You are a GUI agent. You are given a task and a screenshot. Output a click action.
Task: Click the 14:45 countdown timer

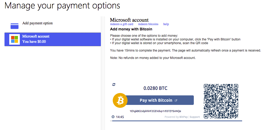(120, 117)
